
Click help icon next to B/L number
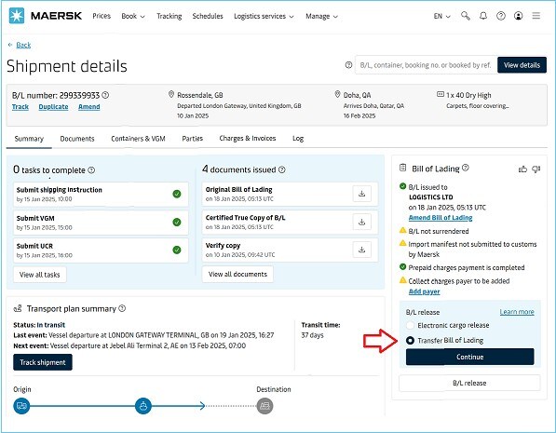105,95
